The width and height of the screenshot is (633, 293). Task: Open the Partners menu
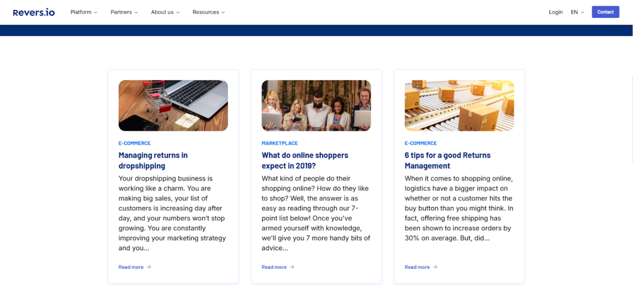[124, 12]
